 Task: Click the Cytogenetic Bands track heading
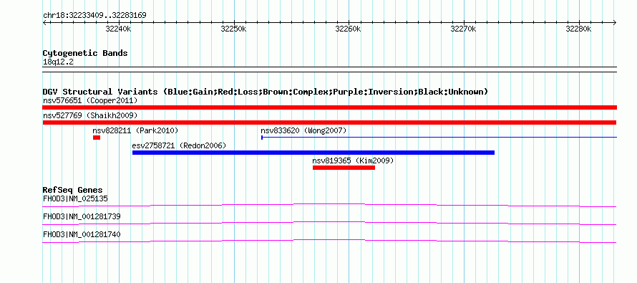tap(85, 53)
